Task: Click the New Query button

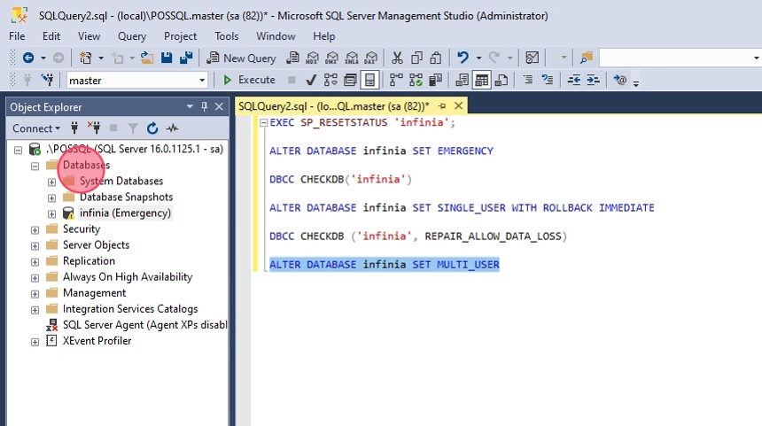Action: pyautogui.click(x=242, y=58)
